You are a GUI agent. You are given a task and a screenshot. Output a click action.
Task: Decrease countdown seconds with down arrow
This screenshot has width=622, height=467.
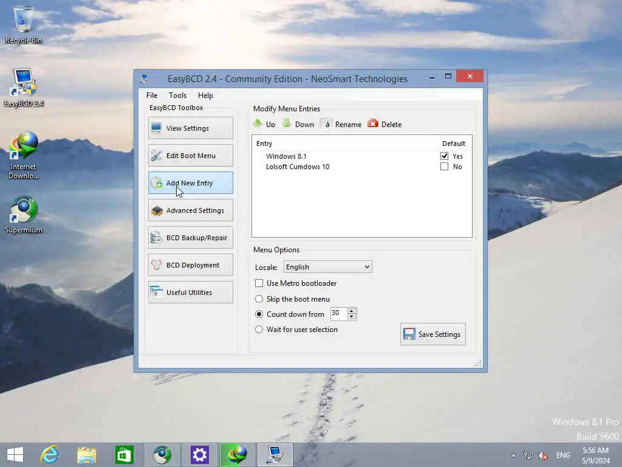pyautogui.click(x=352, y=316)
